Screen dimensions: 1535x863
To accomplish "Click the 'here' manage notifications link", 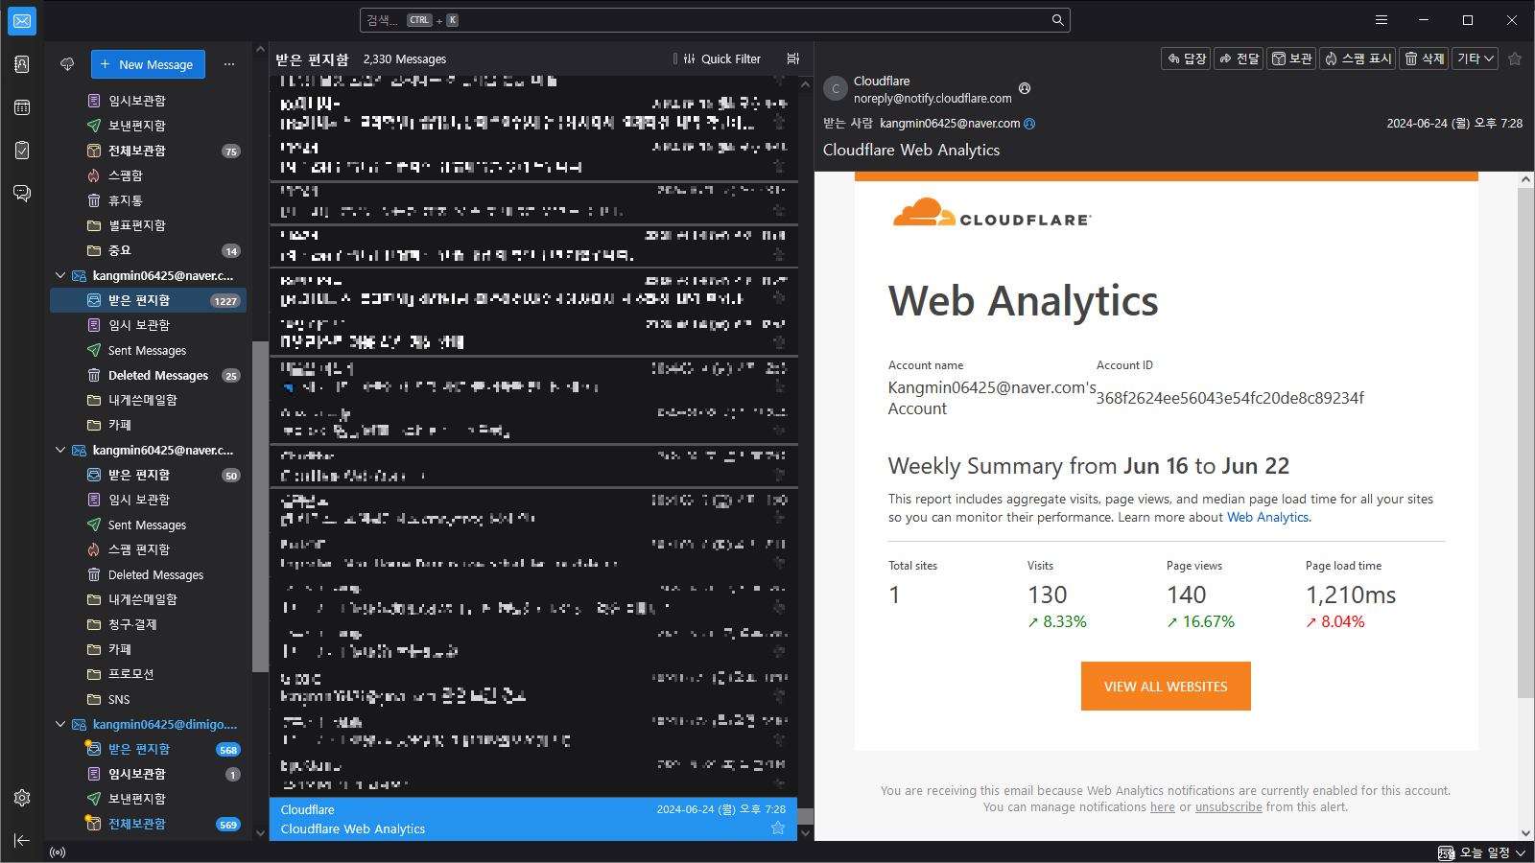I will point(1162,807).
